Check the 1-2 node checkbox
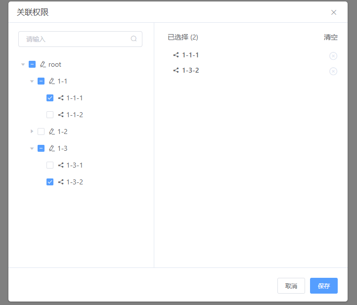Image resolution: width=357 pixels, height=305 pixels. (x=41, y=131)
